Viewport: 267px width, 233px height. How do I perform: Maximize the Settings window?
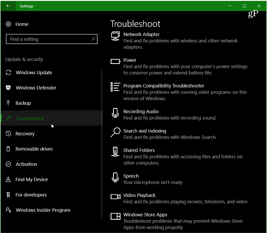[244, 6]
